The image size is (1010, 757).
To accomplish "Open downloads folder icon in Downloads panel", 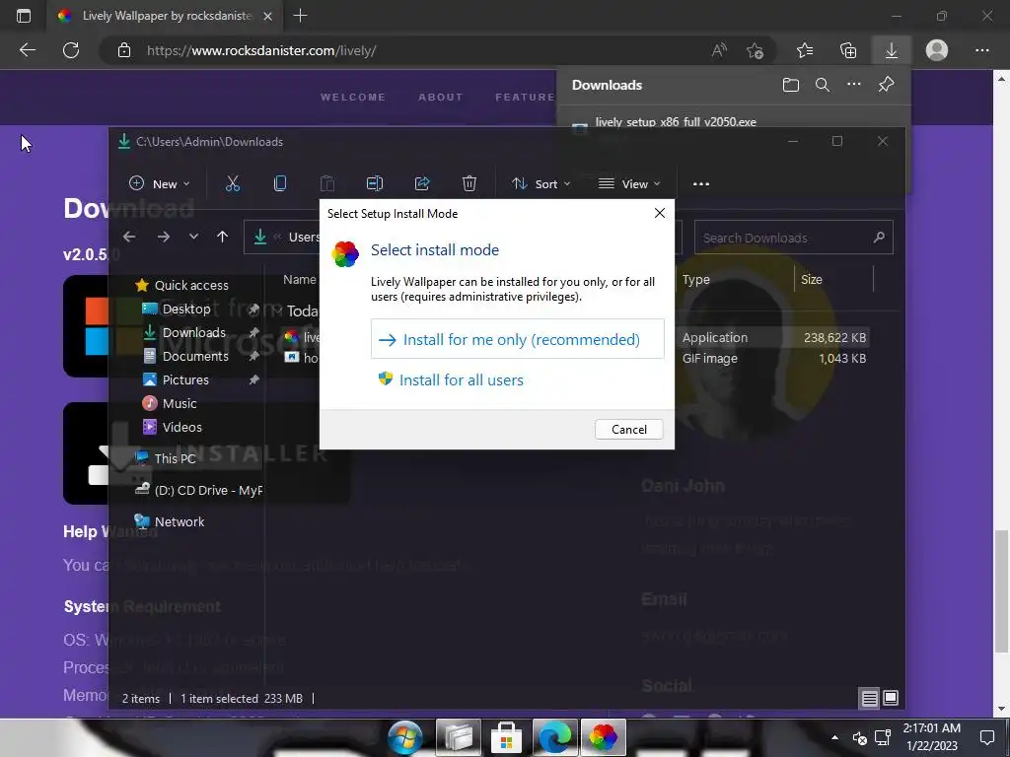I will (791, 85).
